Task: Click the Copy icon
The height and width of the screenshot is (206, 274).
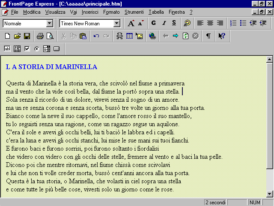Action: point(73,36)
